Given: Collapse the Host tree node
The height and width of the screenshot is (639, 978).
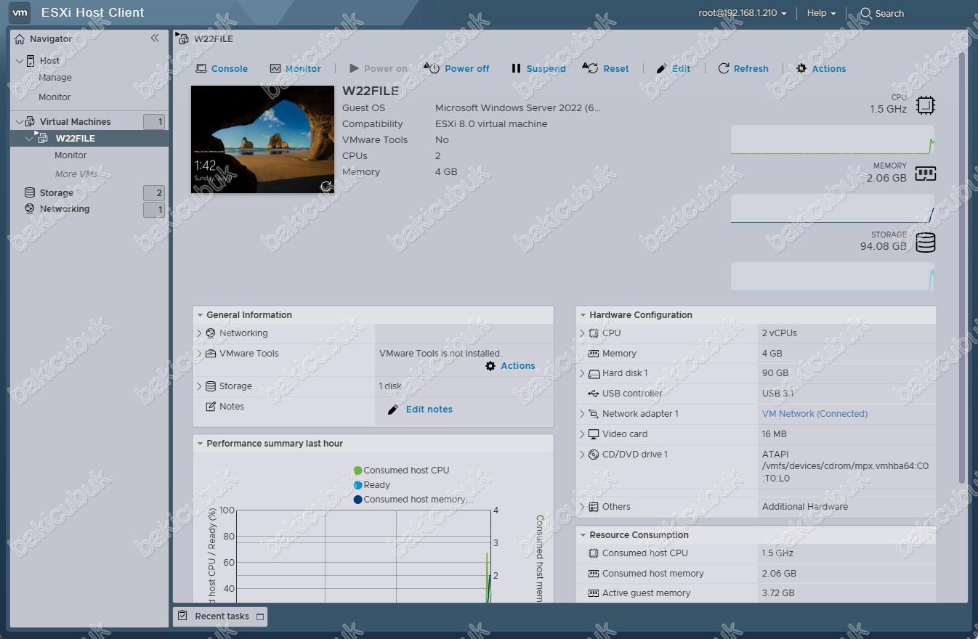Looking at the screenshot, I should (x=20, y=61).
